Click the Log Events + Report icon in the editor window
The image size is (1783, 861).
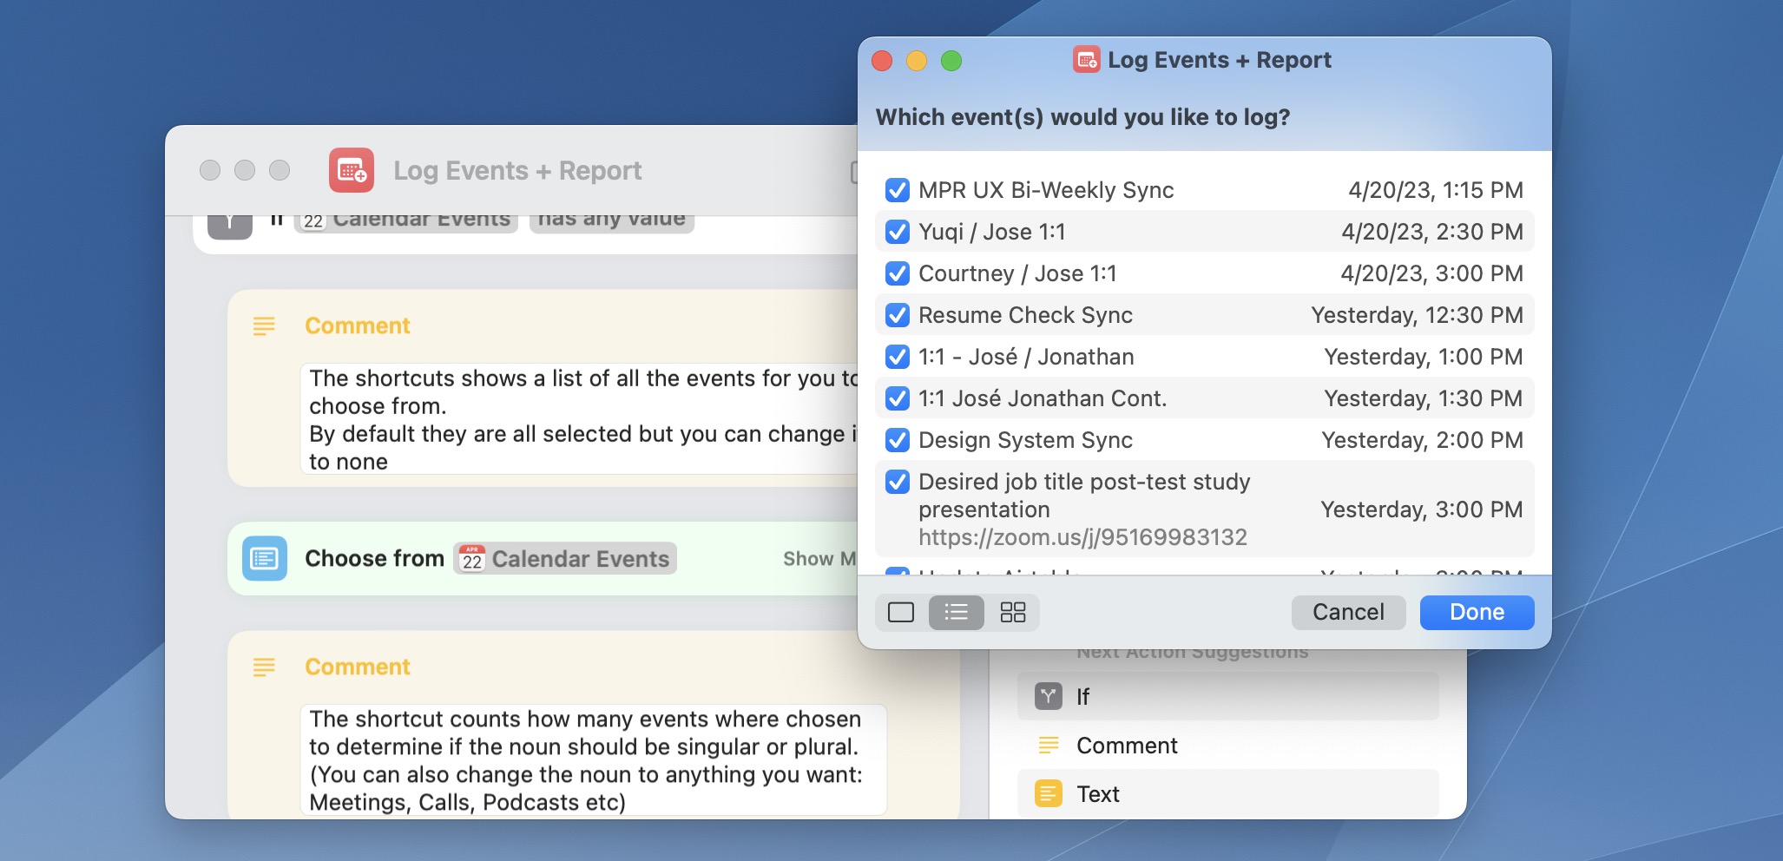click(x=352, y=170)
